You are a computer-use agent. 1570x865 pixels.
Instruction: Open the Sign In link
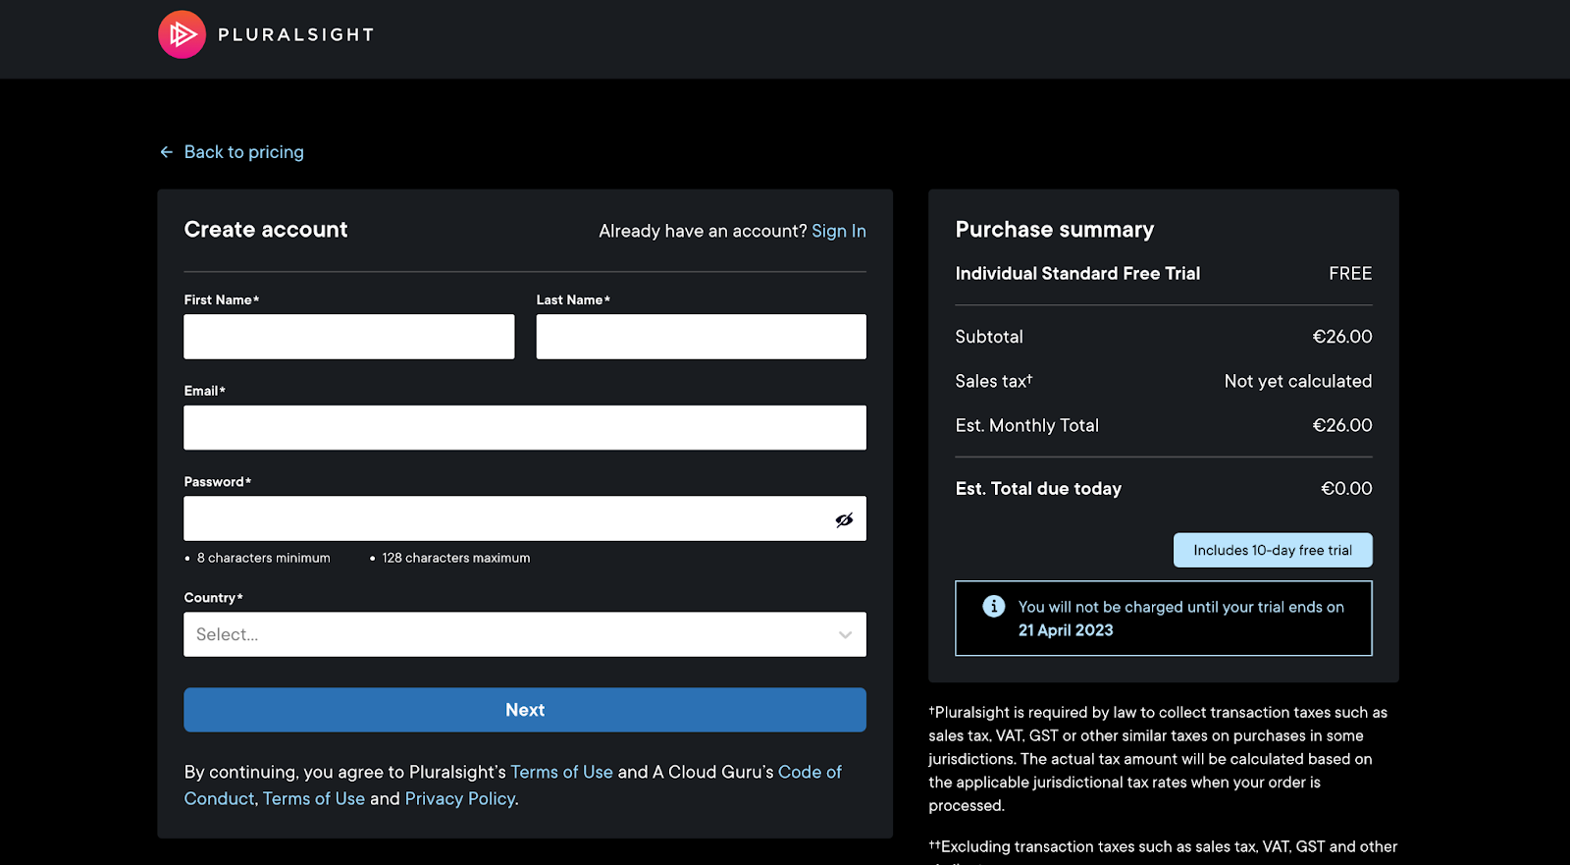839,231
